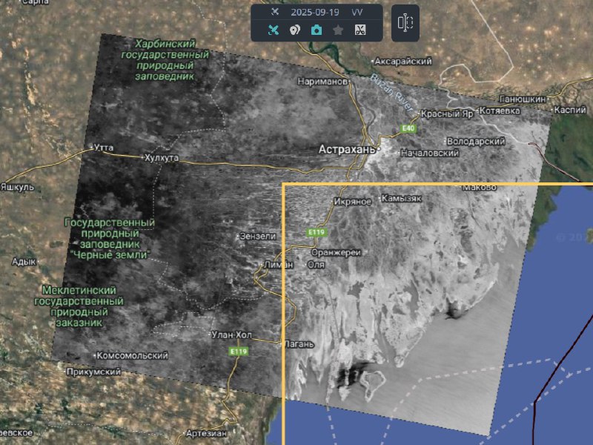Click the E40 road shield marker
This screenshot has height=445, width=593.
407,128
